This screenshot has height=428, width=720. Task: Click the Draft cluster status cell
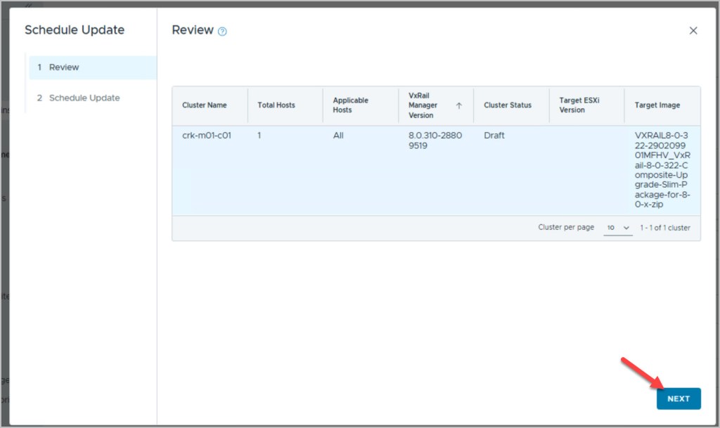tap(494, 136)
